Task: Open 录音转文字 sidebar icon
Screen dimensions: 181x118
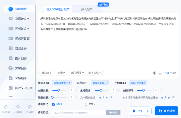Action: click(x=10, y=19)
